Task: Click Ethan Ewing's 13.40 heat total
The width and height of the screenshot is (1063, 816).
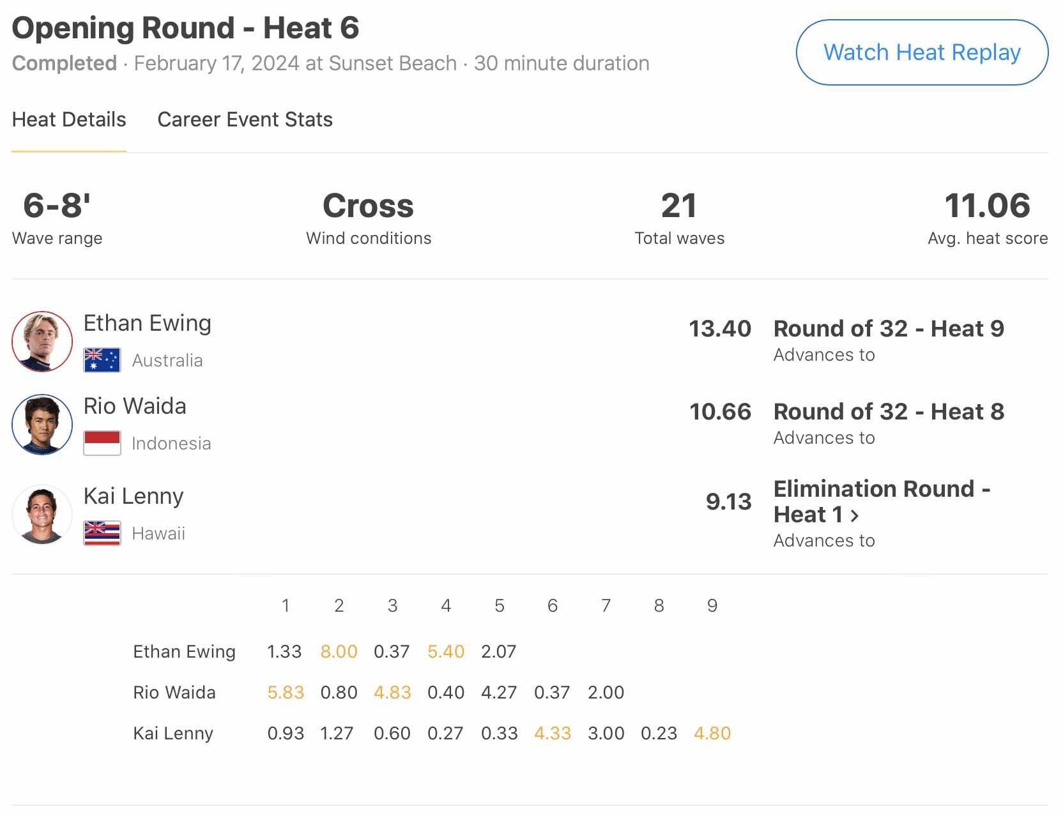Action: 720,329
